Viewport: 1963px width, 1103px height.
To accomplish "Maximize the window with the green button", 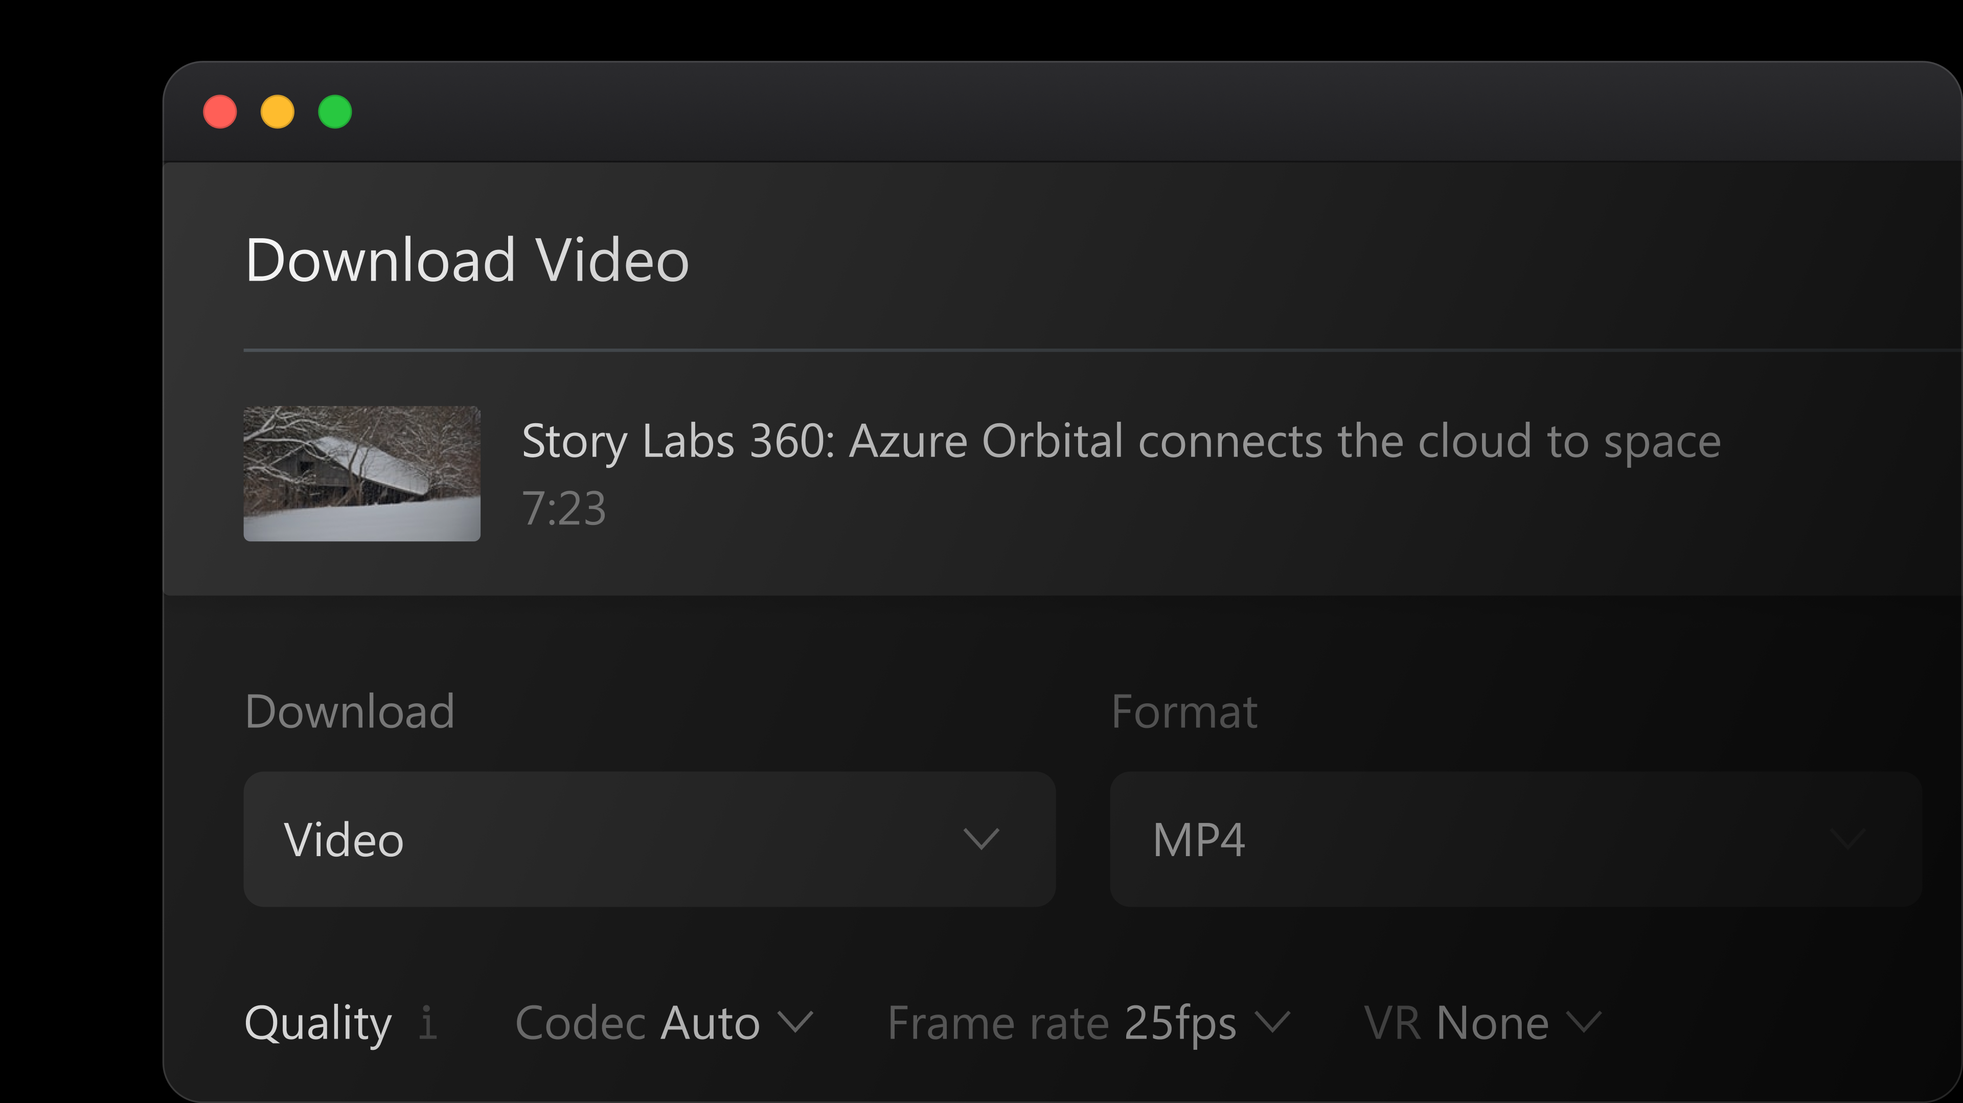I will 335,112.
